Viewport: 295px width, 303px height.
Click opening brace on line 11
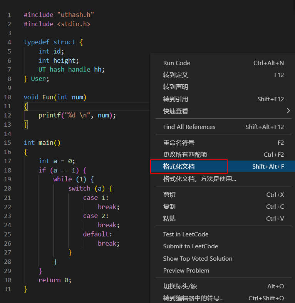point(26,106)
